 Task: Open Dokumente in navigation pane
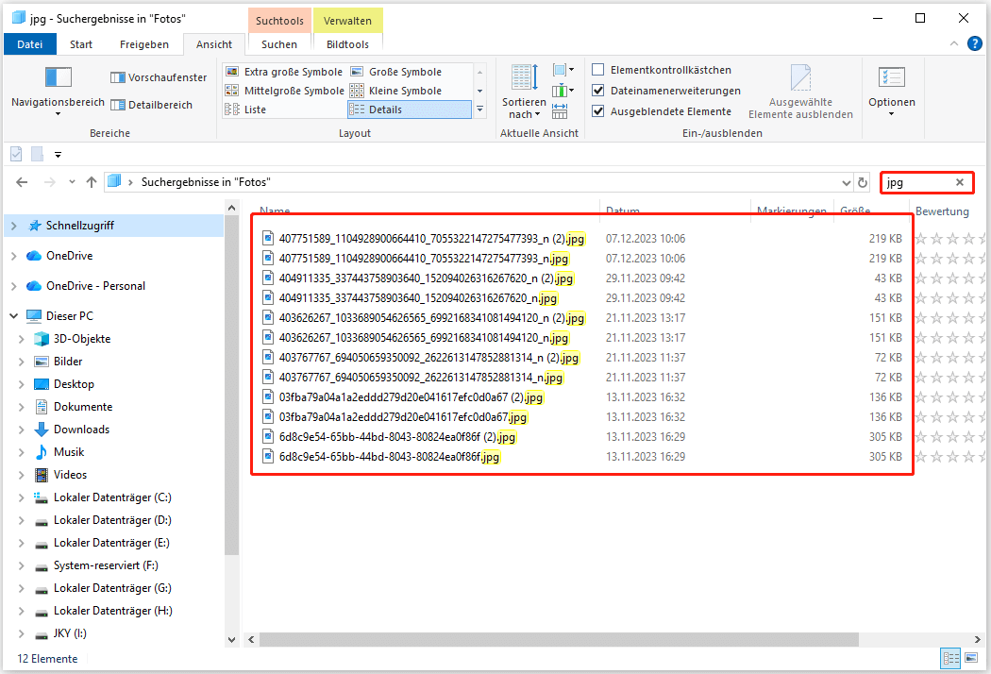tap(83, 407)
